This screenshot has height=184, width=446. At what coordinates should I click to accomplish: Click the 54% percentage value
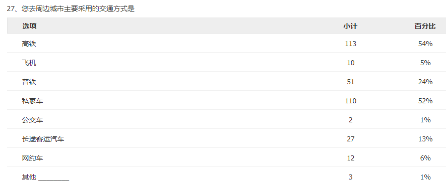(x=425, y=44)
